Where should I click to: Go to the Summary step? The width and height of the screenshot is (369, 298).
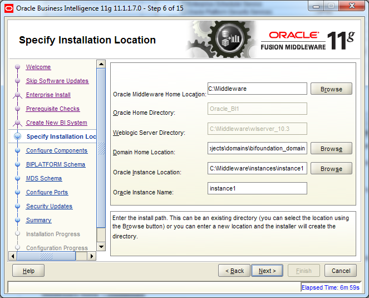(x=38, y=220)
